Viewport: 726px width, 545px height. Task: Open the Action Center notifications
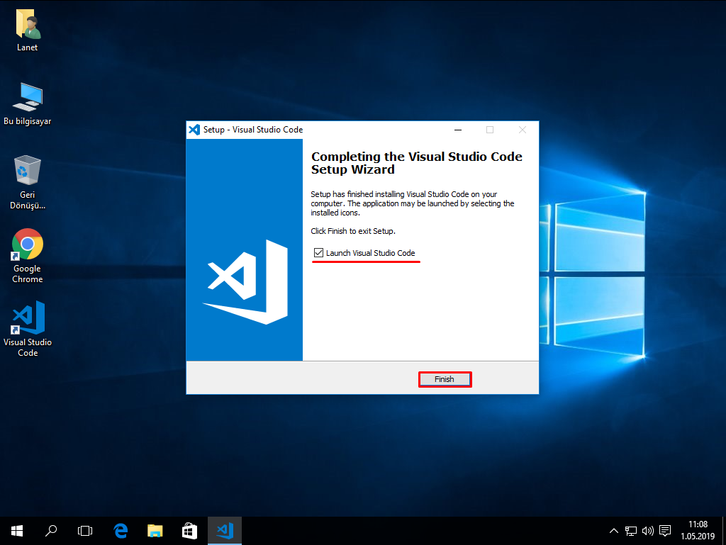click(664, 530)
